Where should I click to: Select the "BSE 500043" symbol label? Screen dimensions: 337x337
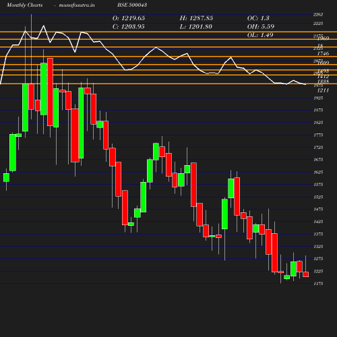point(132,5)
